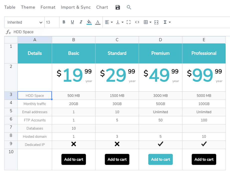The height and width of the screenshot is (174, 230).
Task: Click the fx formula icon
Action: pos(8,32)
